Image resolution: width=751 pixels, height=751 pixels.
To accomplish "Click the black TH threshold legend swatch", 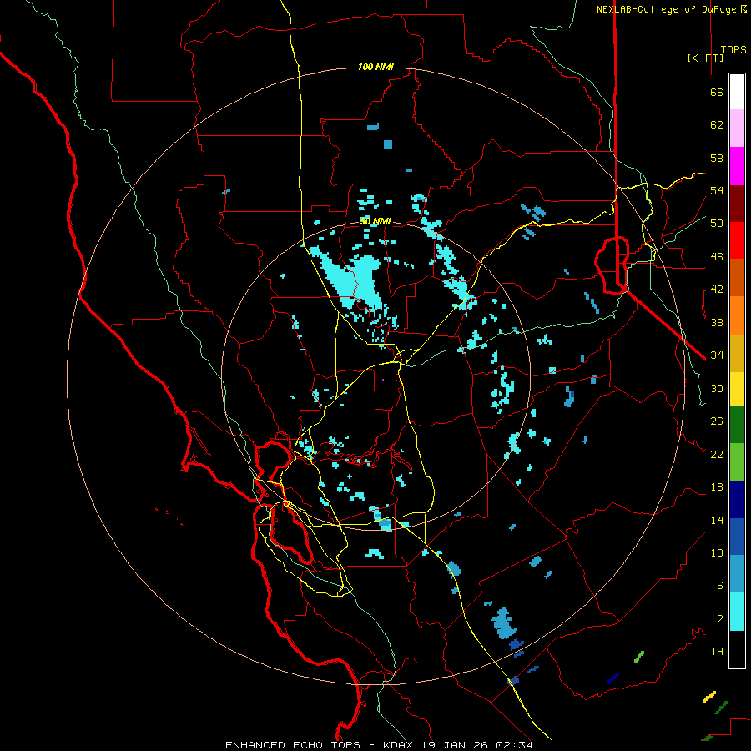I will tap(737, 649).
